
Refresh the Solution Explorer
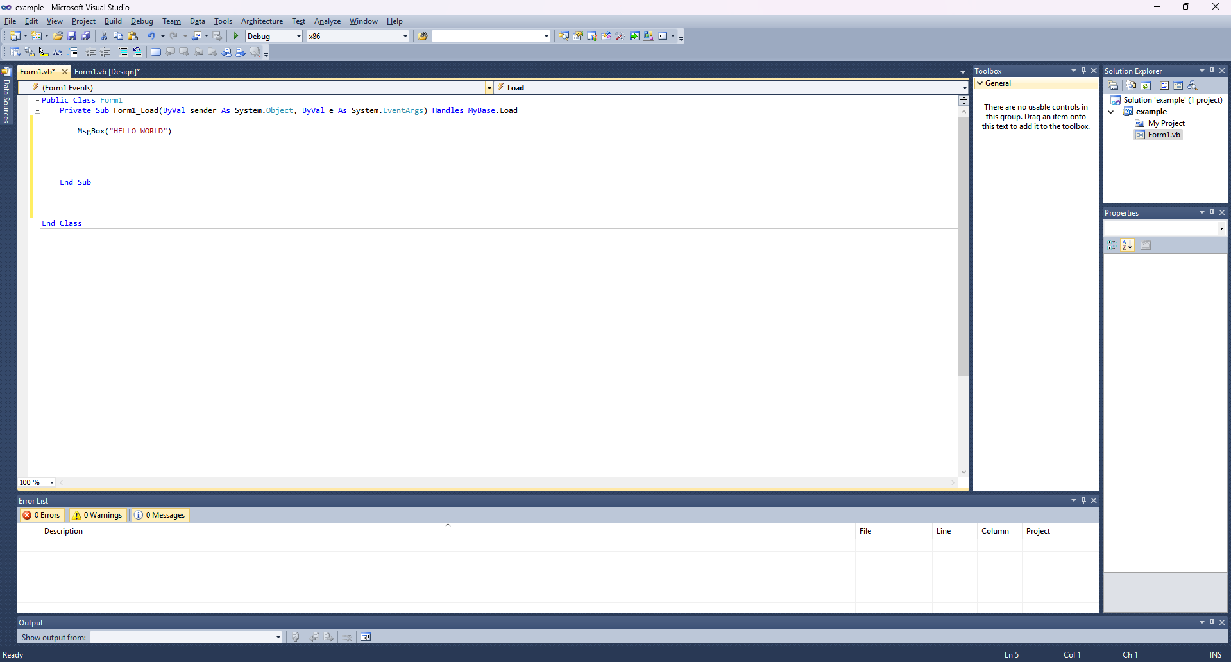click(x=1146, y=85)
